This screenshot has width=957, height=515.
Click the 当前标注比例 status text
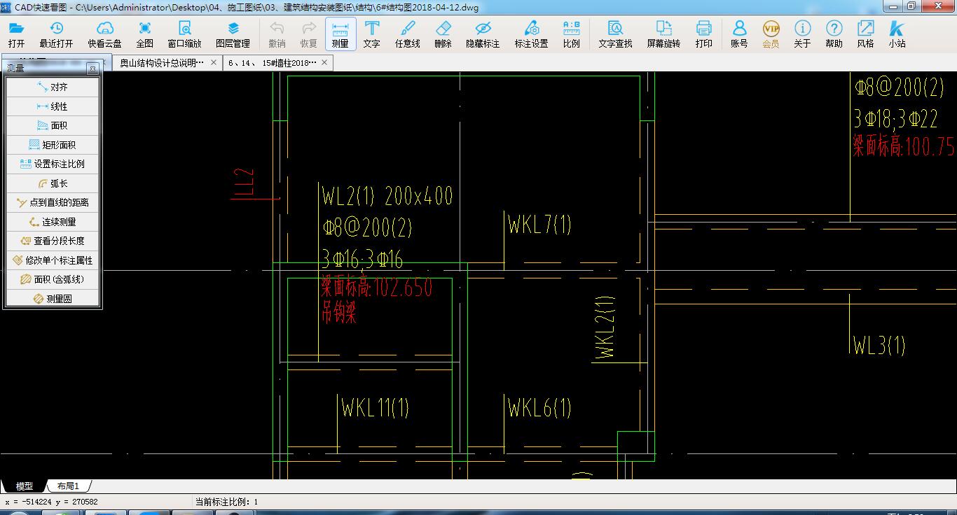(226, 502)
